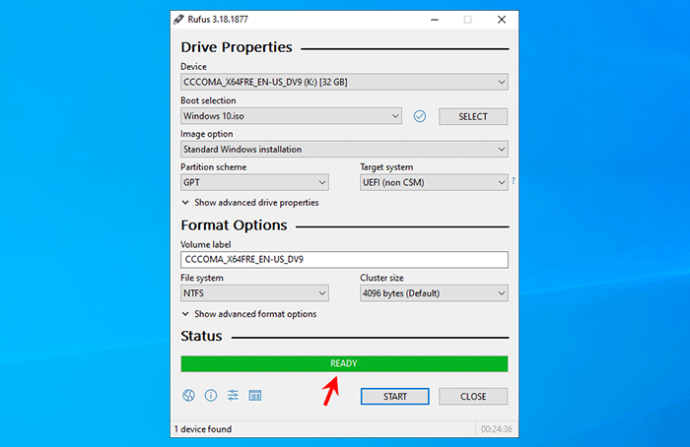Click the Volume label input field
690x447 pixels.
tap(344, 260)
